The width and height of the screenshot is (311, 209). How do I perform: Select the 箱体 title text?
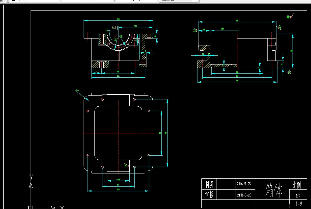click(x=274, y=190)
